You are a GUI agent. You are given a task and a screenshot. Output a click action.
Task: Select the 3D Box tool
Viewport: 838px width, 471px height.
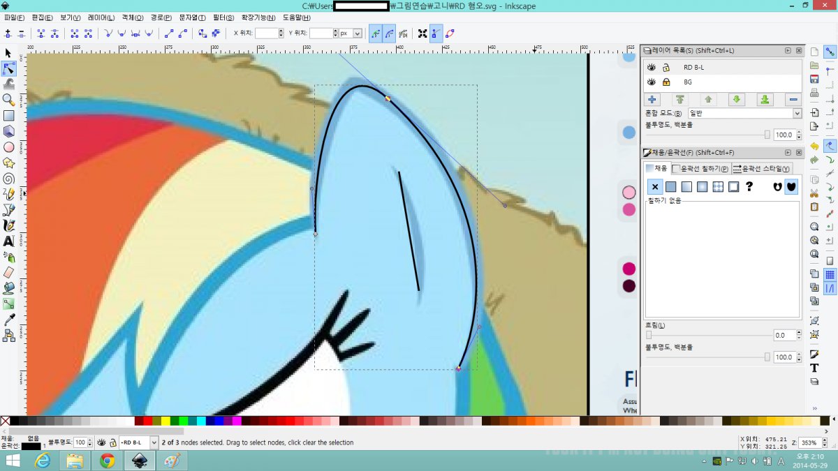pyautogui.click(x=8, y=131)
